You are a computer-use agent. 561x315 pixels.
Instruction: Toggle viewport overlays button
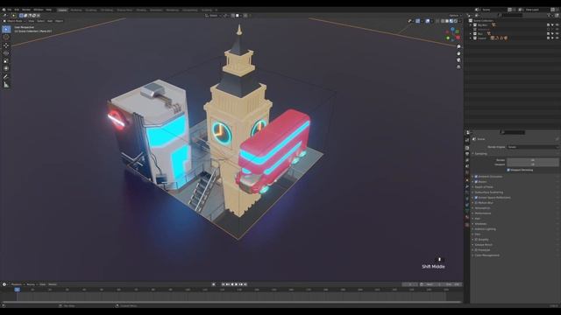[428, 21]
